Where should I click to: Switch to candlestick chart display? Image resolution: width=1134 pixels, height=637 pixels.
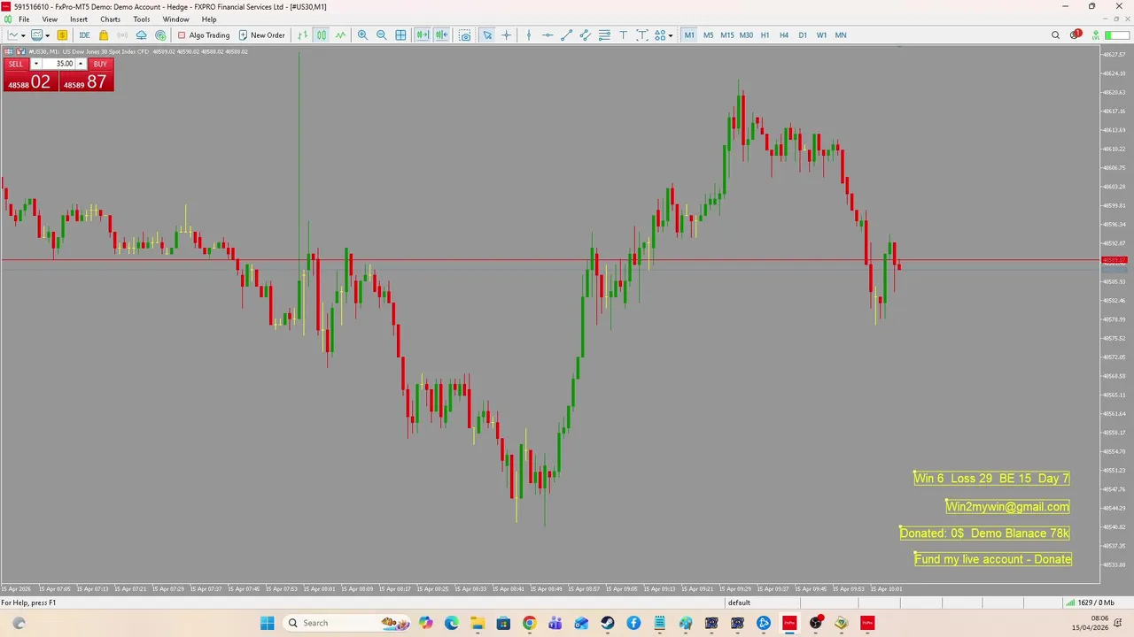pyautogui.click(x=321, y=35)
